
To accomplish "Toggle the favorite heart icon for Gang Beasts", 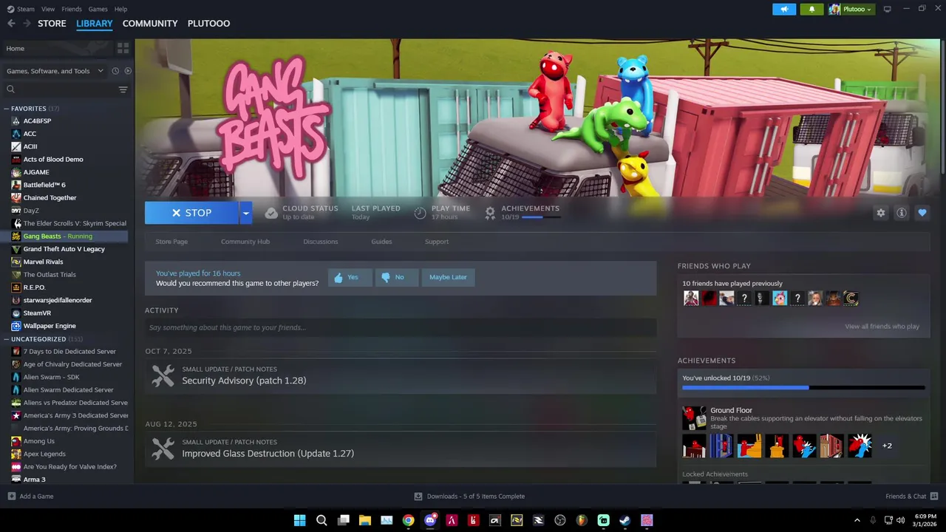I will 922,213.
